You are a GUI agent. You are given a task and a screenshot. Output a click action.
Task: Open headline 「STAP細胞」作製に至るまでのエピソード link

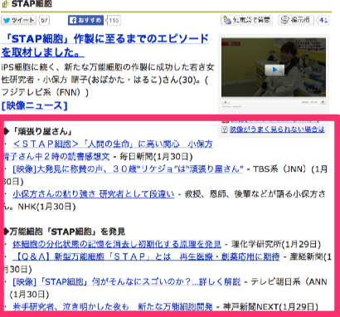(x=104, y=46)
